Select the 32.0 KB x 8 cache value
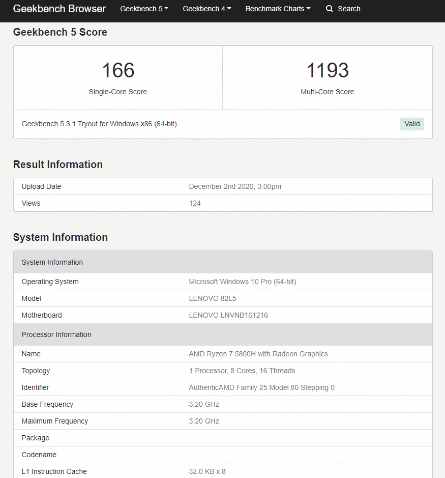This screenshot has width=445, height=478. click(207, 471)
